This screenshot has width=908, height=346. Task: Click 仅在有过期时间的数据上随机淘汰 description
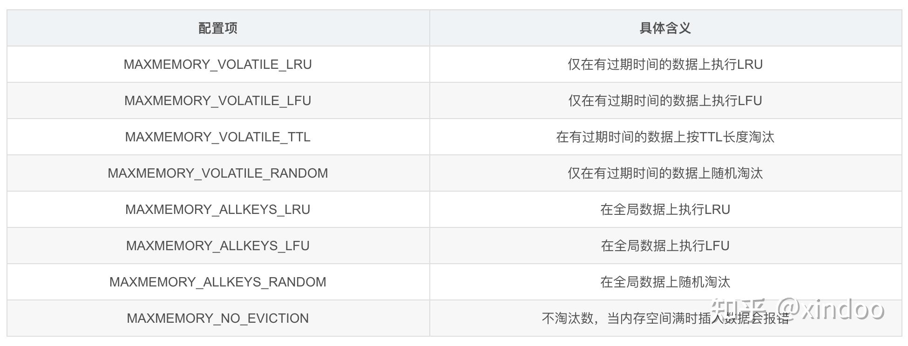[x=665, y=173]
